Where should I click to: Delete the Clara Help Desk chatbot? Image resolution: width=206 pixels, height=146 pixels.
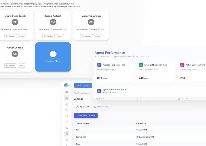22,36
